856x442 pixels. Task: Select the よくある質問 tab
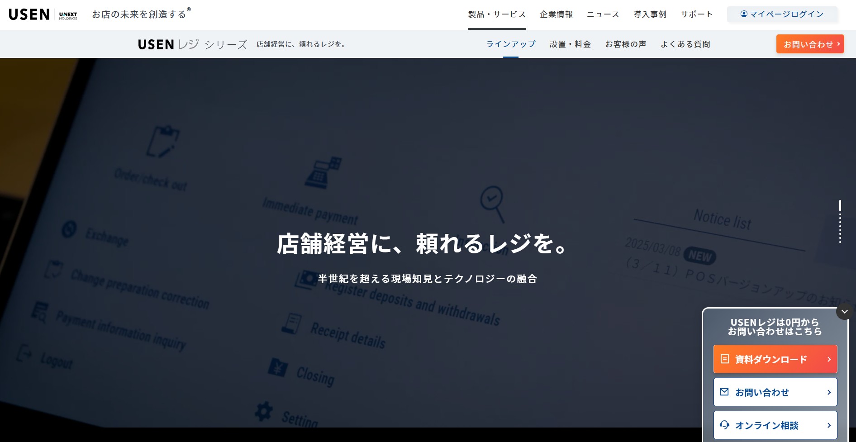tap(685, 44)
